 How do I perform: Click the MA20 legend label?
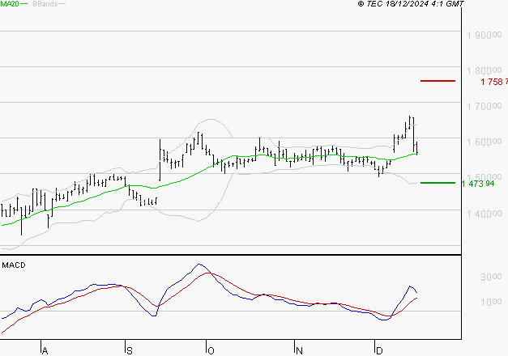(10, 4)
